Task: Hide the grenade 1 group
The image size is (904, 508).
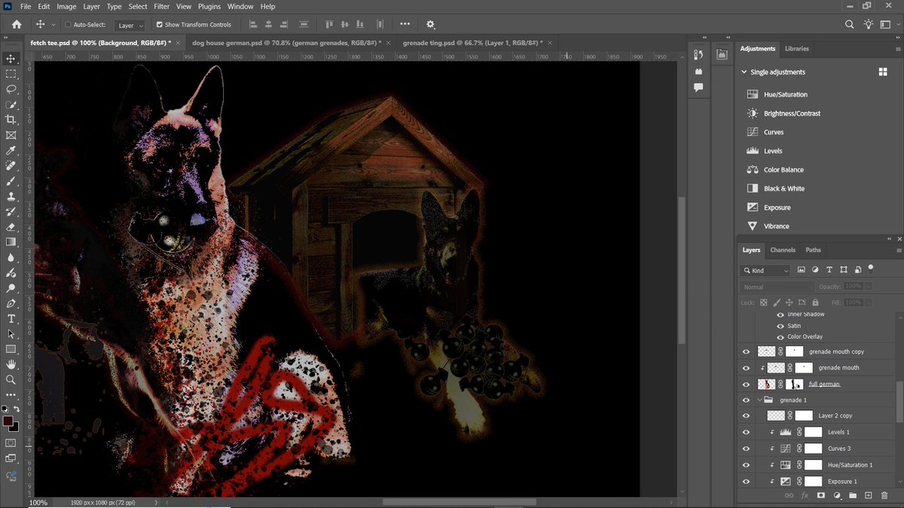Action: coord(747,400)
